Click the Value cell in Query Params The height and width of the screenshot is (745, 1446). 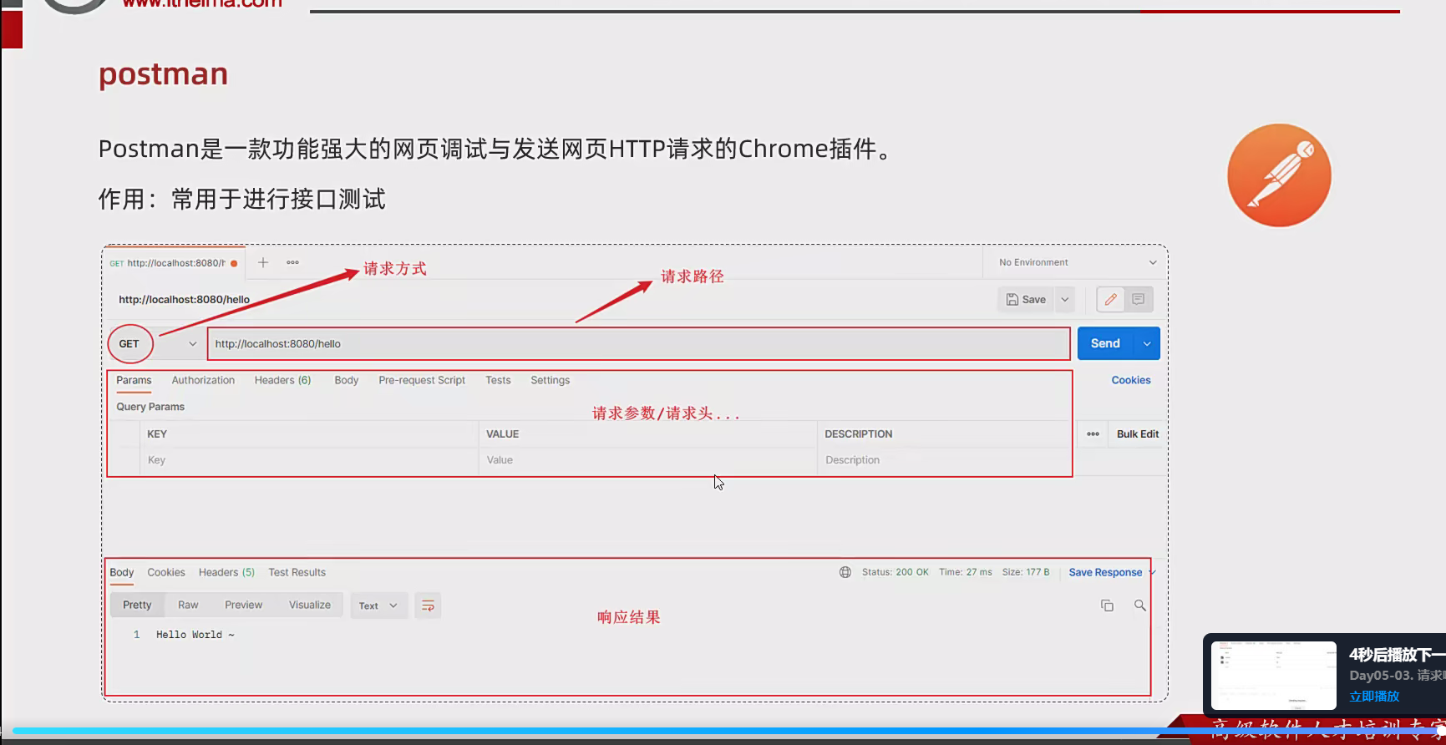coord(647,460)
